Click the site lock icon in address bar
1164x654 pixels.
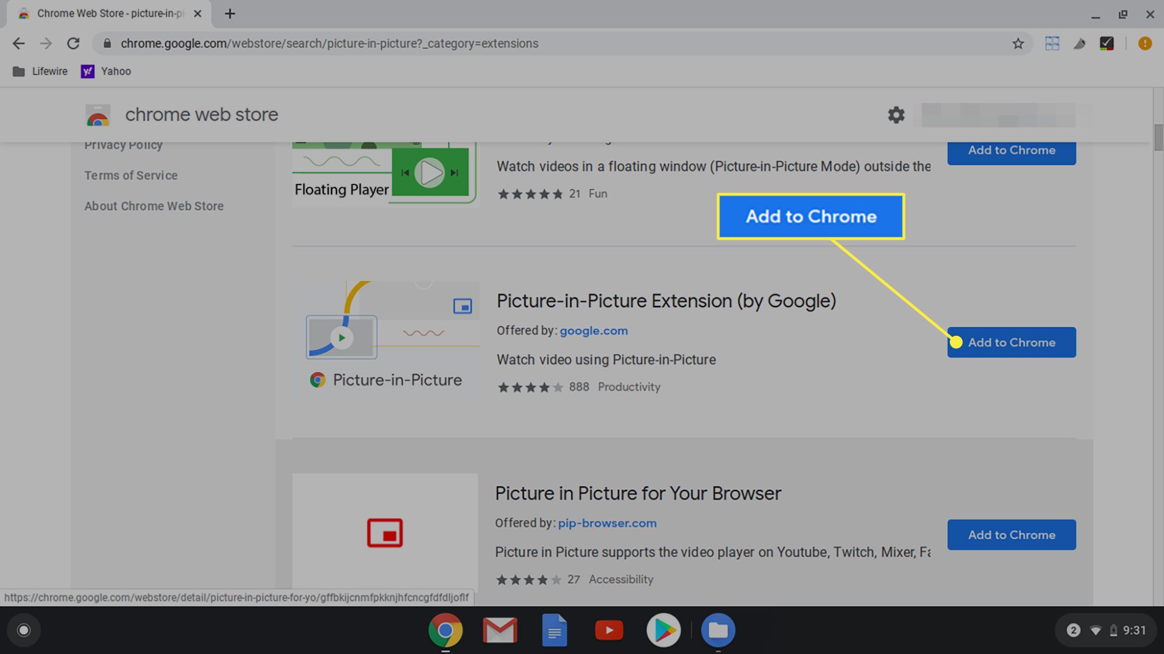point(107,44)
